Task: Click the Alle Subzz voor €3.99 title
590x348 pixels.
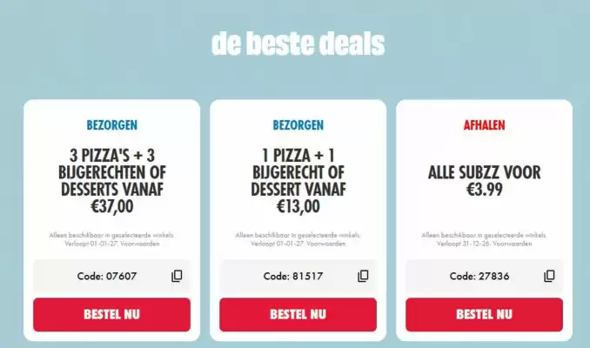Action: (x=484, y=182)
